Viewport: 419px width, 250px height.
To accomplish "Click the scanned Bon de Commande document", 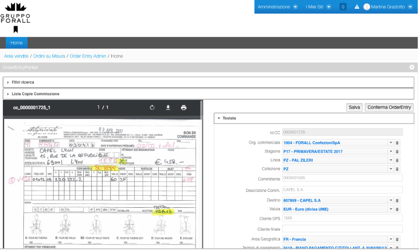I will 102,184.
